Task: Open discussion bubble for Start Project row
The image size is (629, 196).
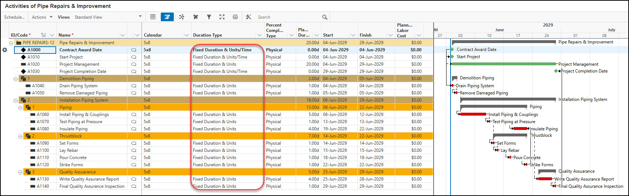Action: coord(134,57)
